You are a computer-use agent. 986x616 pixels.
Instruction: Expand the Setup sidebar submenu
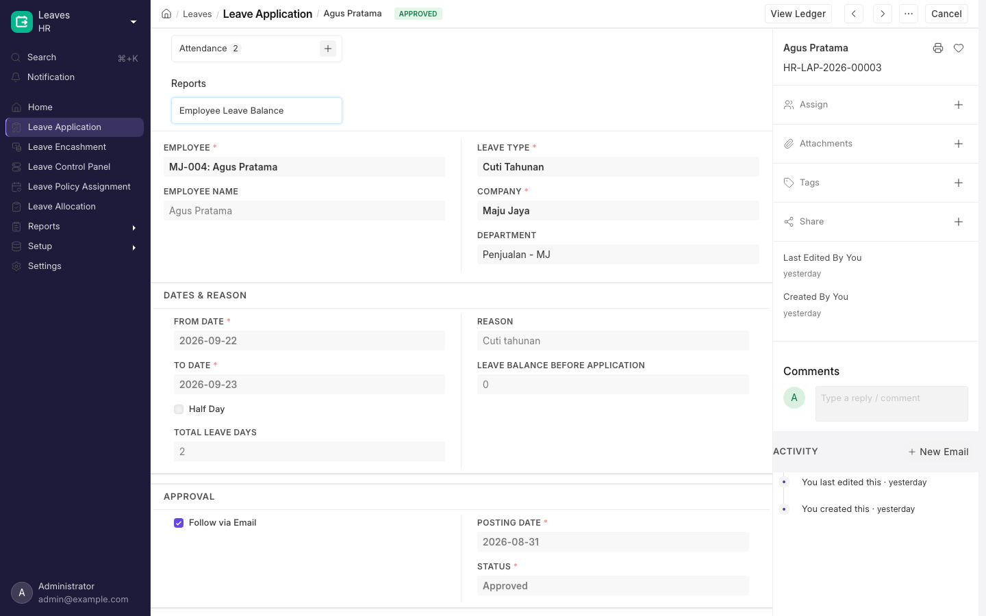[x=134, y=247]
